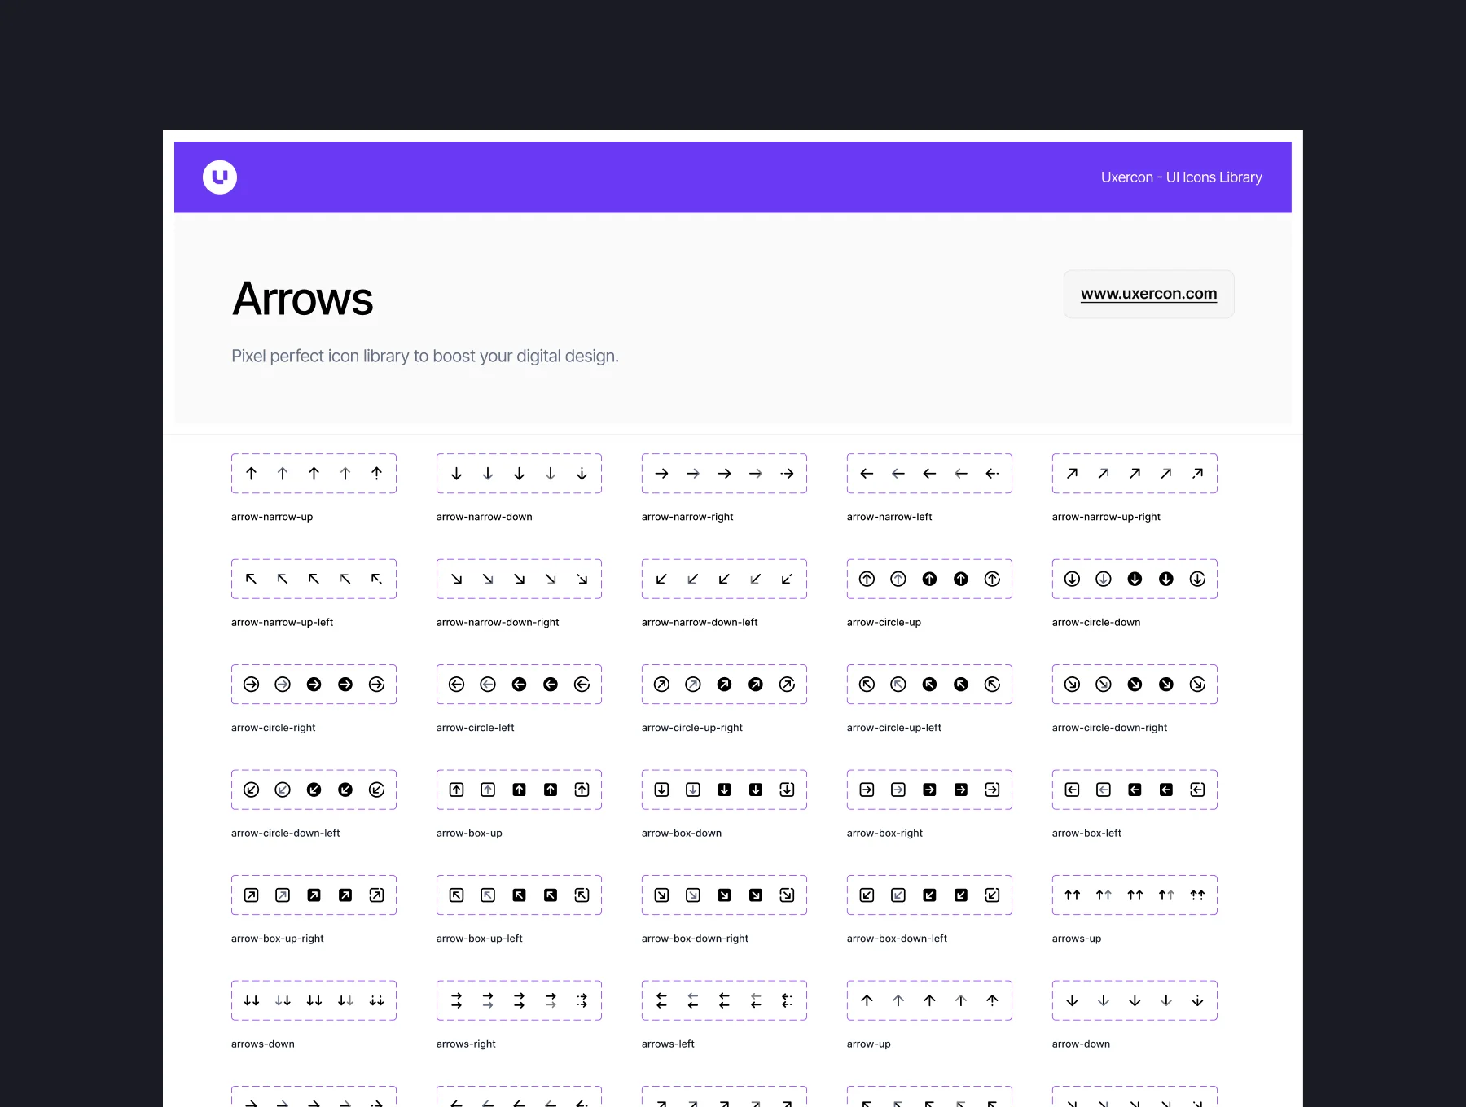Click the 'arrows-right' label

pos(466,1044)
